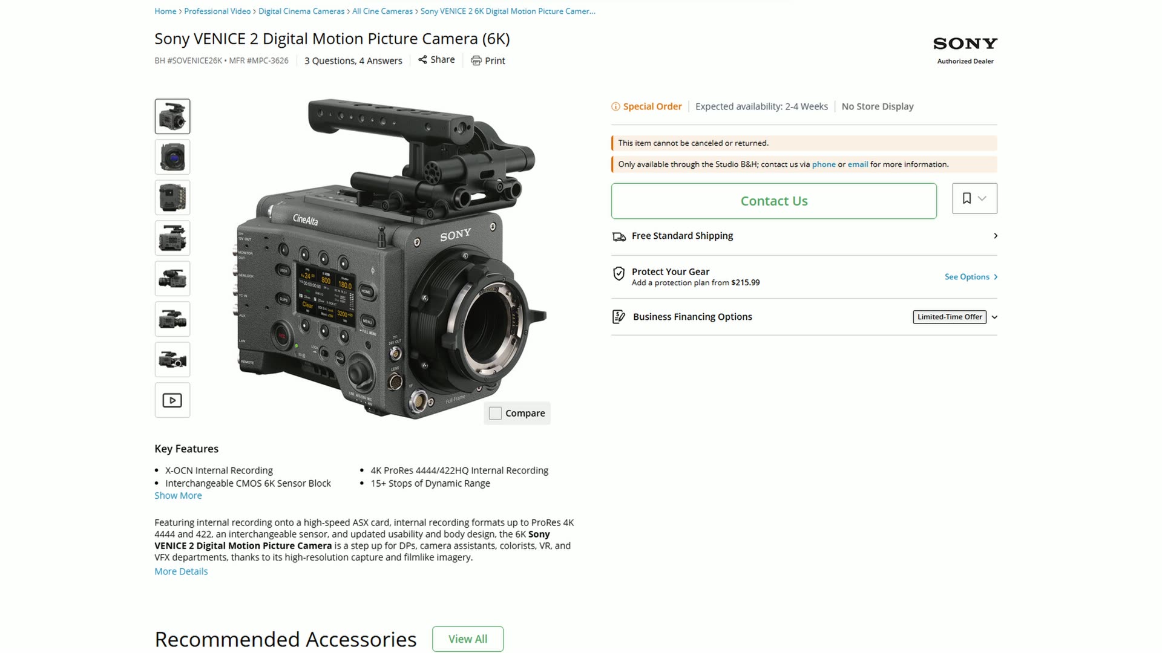Viewport: 1162px width, 653px height.
Task: Click Show More key features
Action: pos(178,496)
